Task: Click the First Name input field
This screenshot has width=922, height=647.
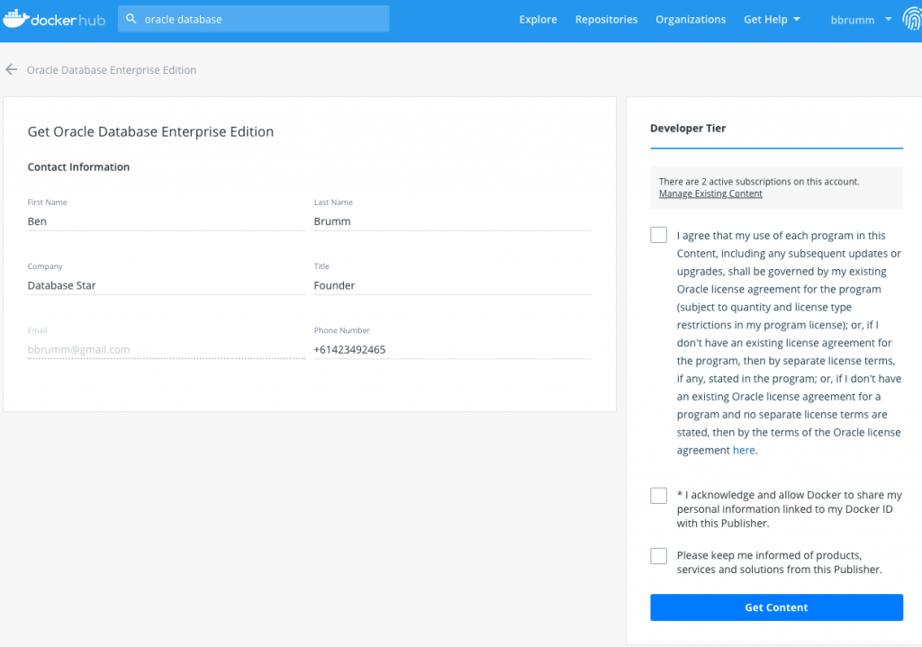Action: click(x=166, y=221)
